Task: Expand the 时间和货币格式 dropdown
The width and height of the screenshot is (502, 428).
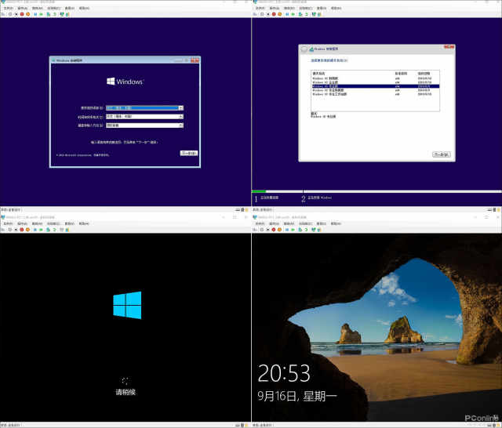Action: (181, 117)
